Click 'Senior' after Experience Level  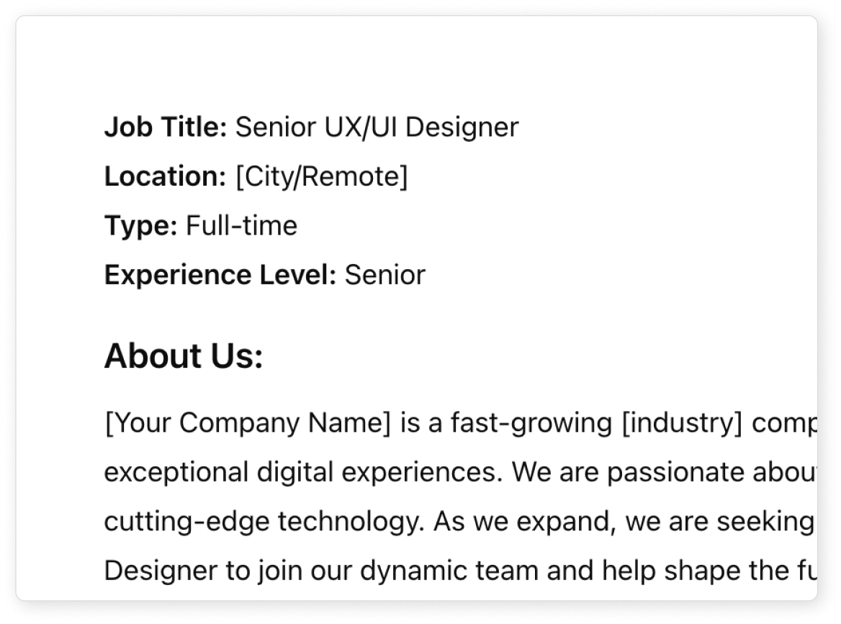click(385, 275)
